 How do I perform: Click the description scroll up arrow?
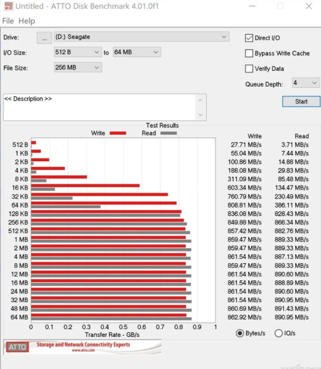[200, 100]
